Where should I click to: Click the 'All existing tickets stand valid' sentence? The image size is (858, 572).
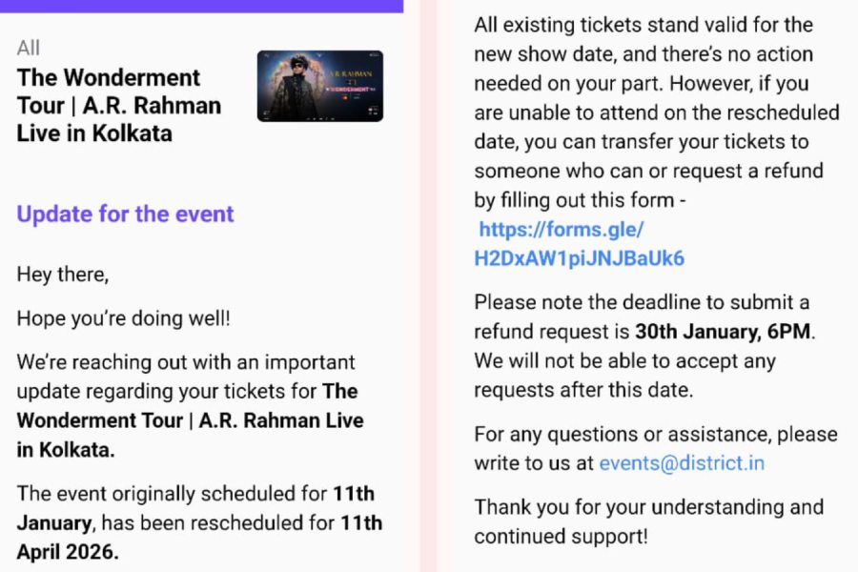tap(643, 26)
